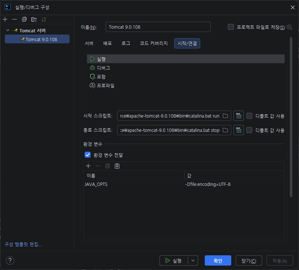
Task: Enable 디폴트 값 사용 for 종료 스크립트
Action: (x=249, y=130)
